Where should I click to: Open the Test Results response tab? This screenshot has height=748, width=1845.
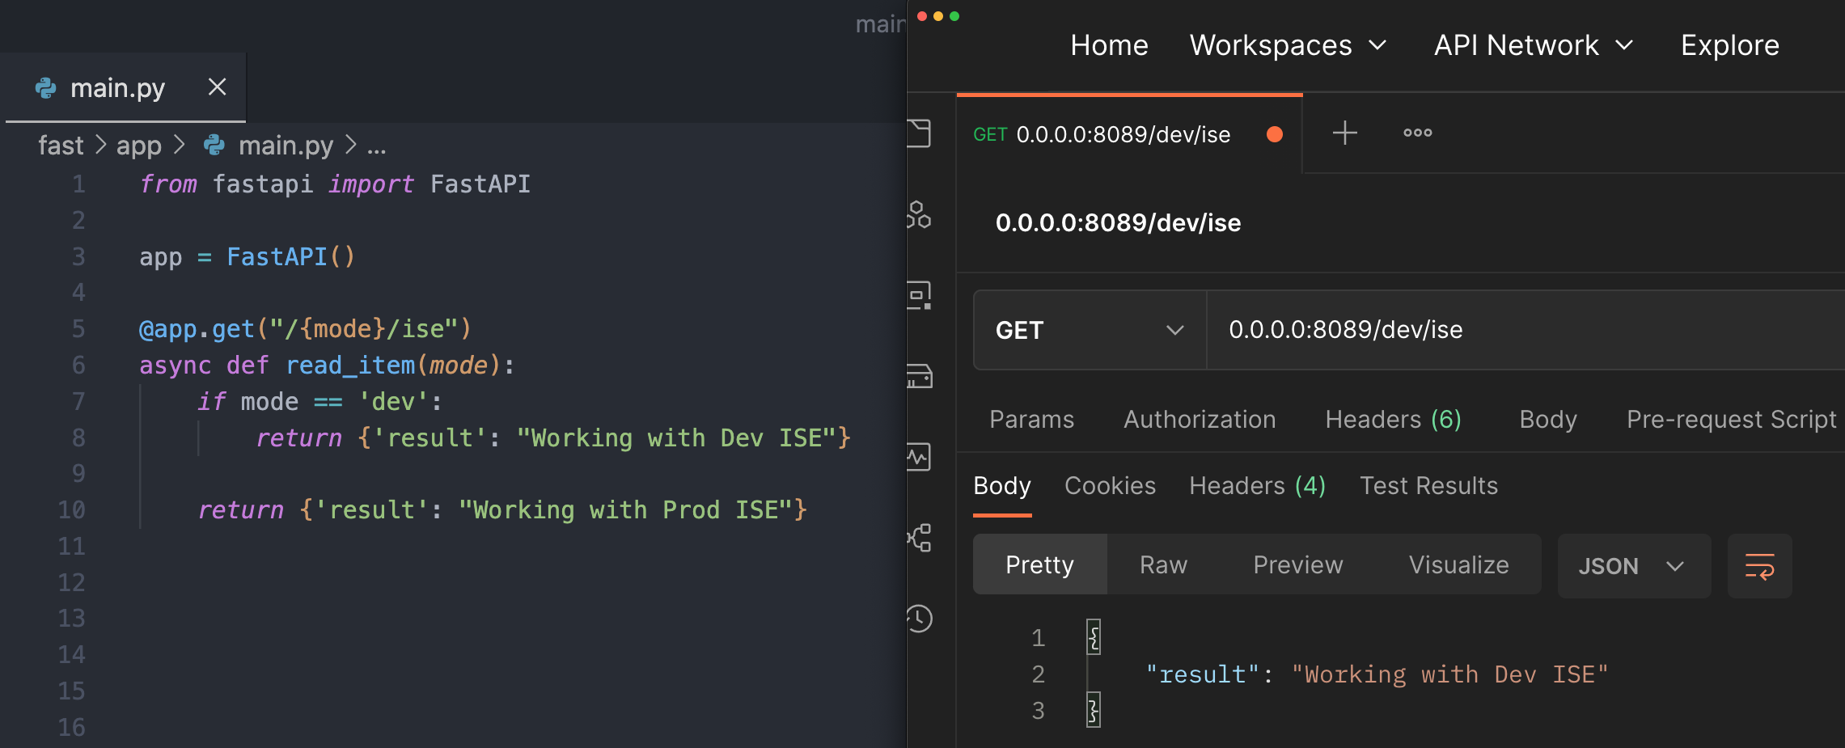pyautogui.click(x=1428, y=485)
